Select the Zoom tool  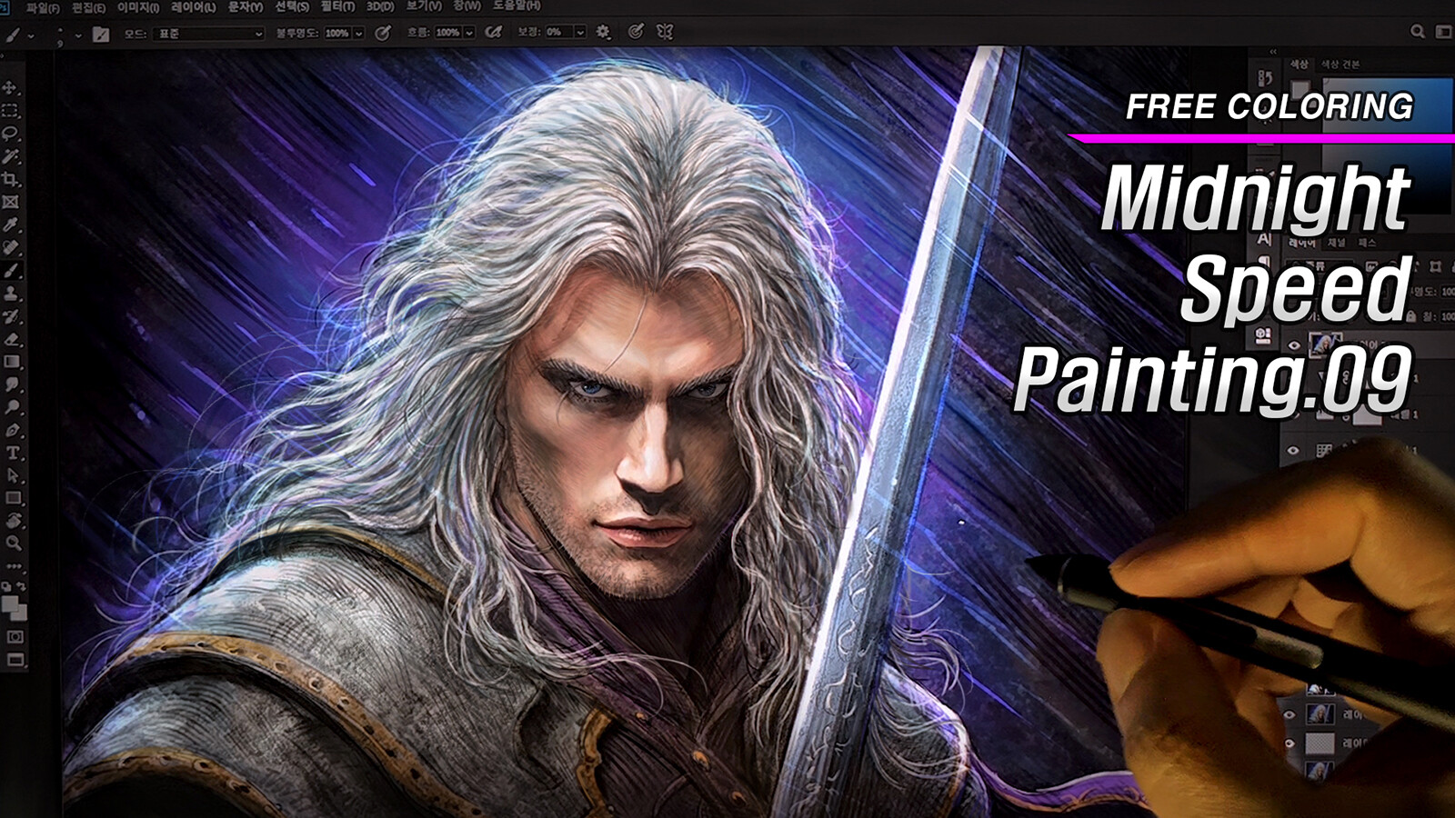tap(14, 544)
